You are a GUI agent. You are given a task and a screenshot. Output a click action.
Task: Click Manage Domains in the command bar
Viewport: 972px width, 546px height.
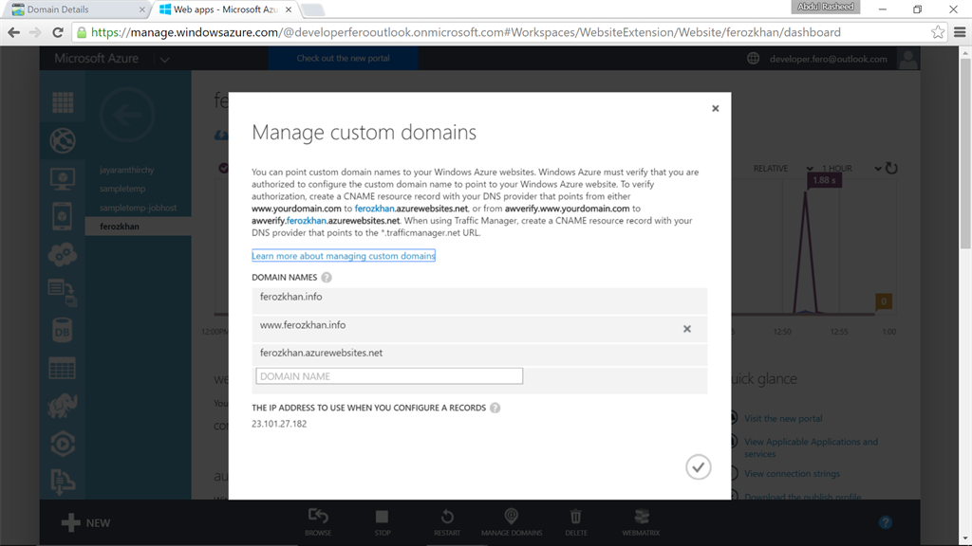tap(512, 522)
